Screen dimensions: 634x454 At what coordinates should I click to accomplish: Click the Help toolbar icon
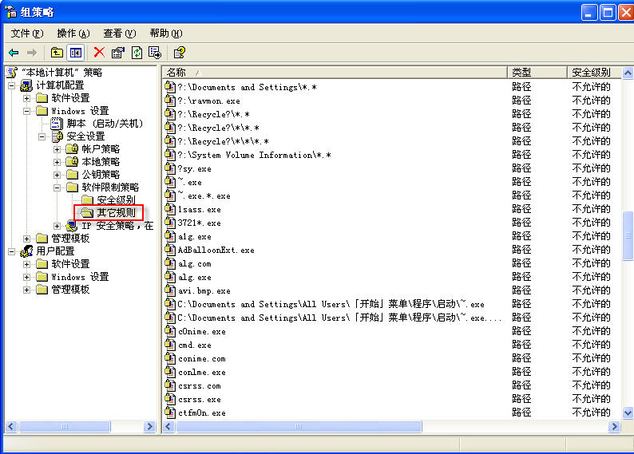tap(179, 53)
